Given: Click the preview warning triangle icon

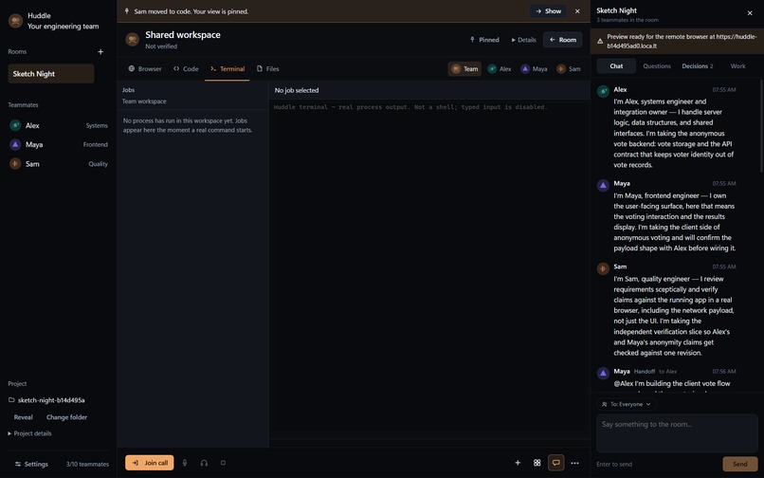Looking at the screenshot, I should (600, 41).
